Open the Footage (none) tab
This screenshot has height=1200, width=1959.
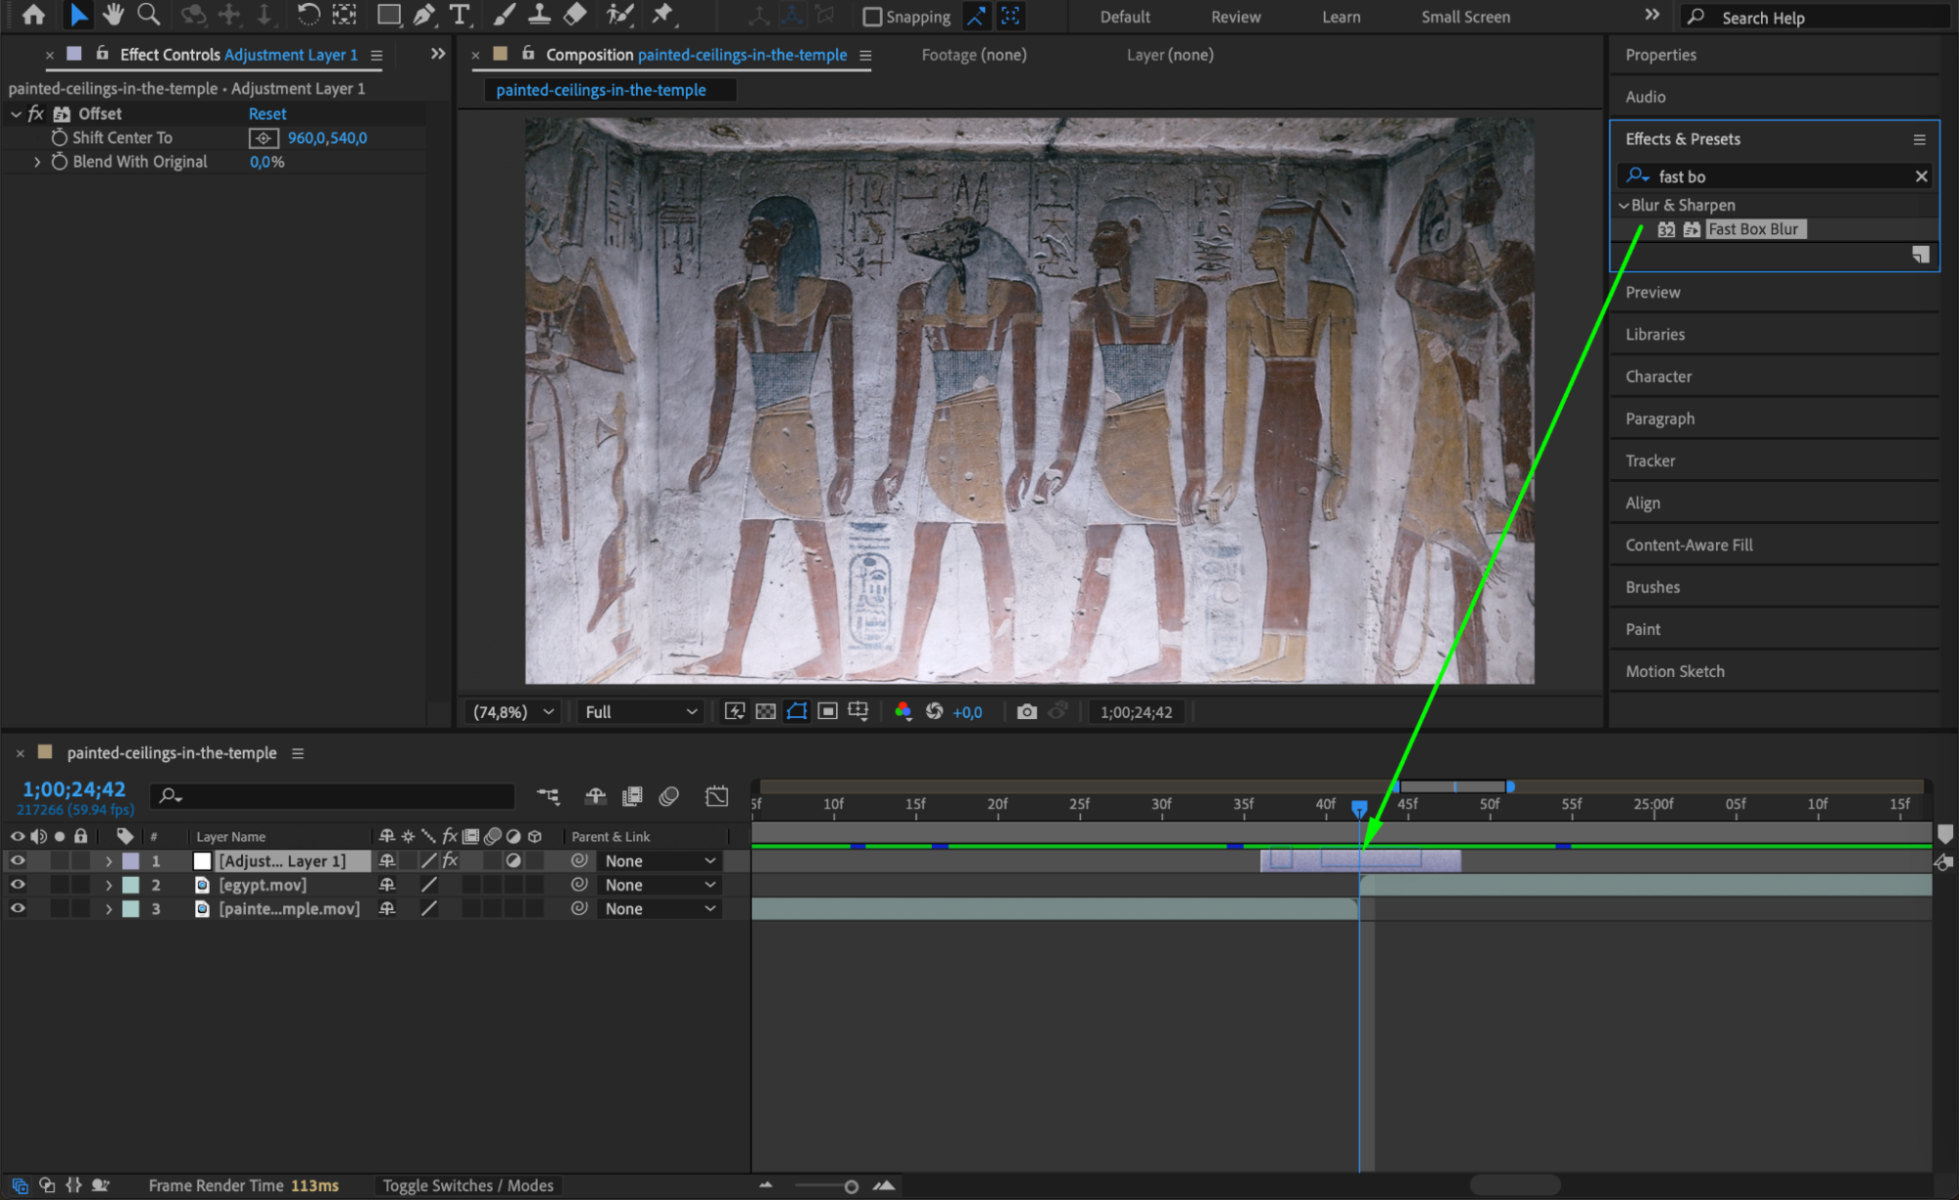974,55
